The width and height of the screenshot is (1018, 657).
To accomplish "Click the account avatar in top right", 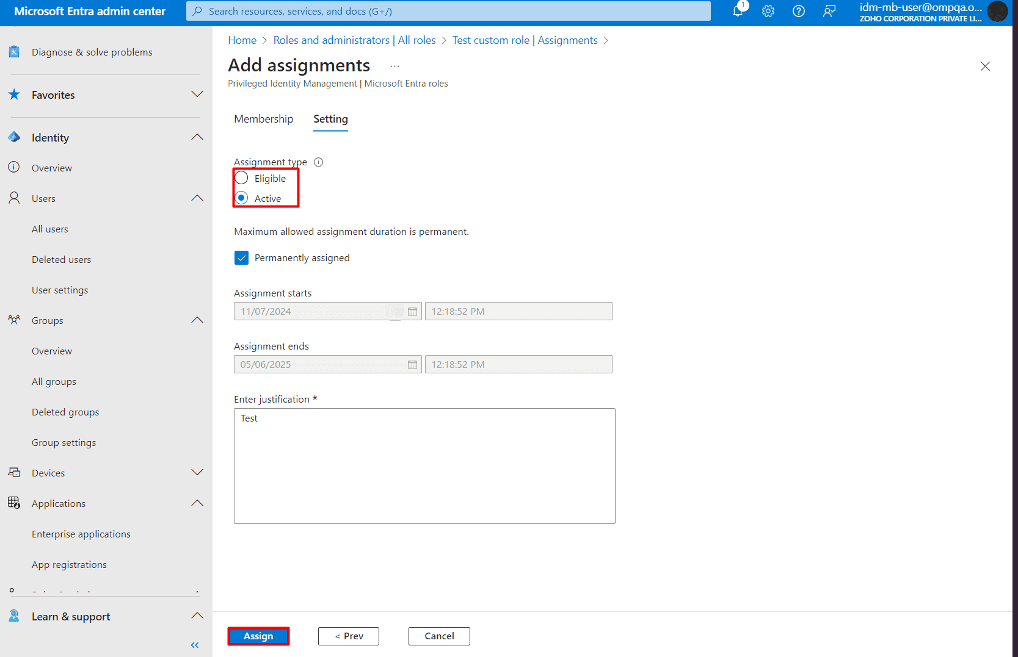I will tap(997, 12).
